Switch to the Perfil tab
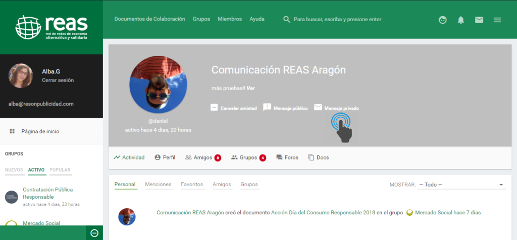Viewport: 517px width, 240px height. pos(165,157)
